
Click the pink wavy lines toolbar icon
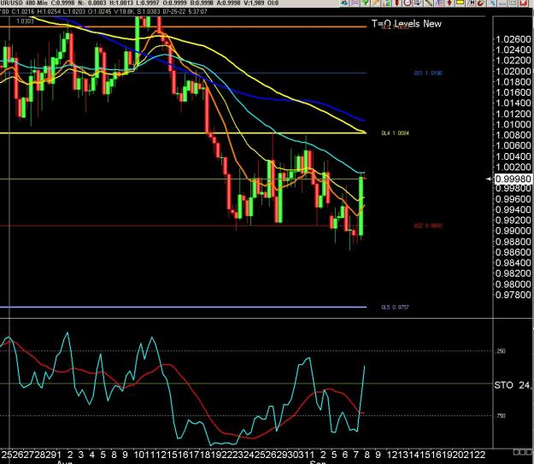[x=355, y=3]
